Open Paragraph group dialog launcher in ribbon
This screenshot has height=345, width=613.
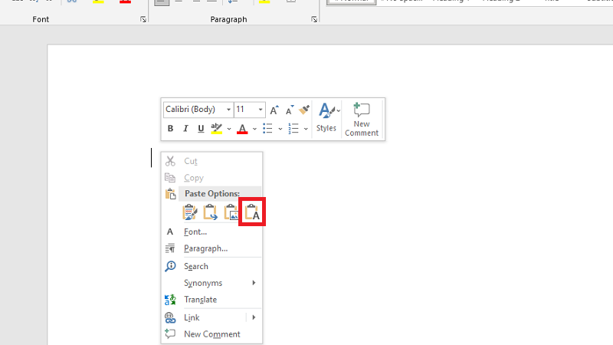314,19
